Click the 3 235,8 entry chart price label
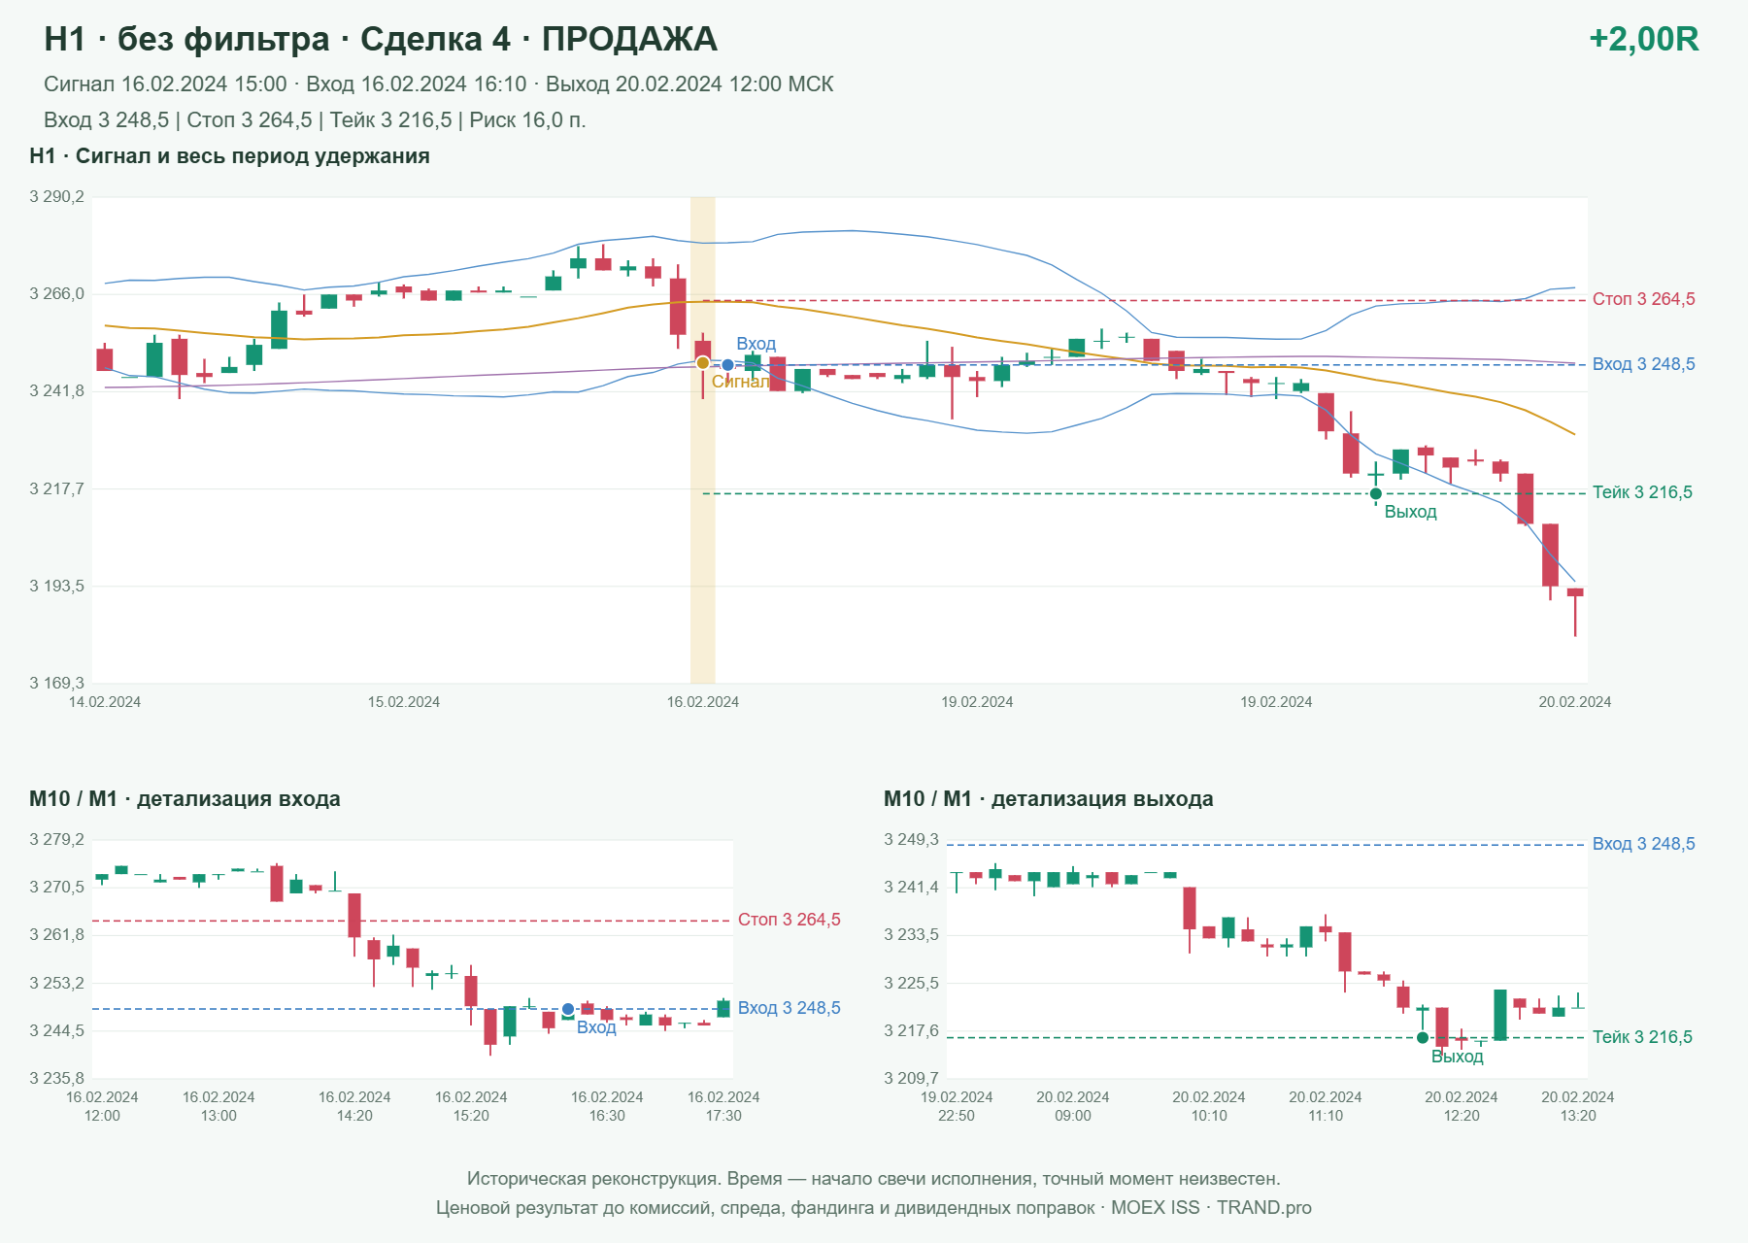This screenshot has height=1243, width=1748. pos(56,1078)
